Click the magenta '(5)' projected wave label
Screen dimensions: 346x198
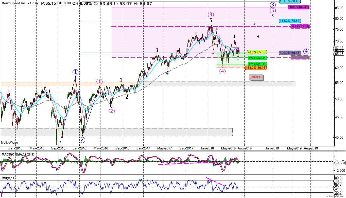click(272, 10)
